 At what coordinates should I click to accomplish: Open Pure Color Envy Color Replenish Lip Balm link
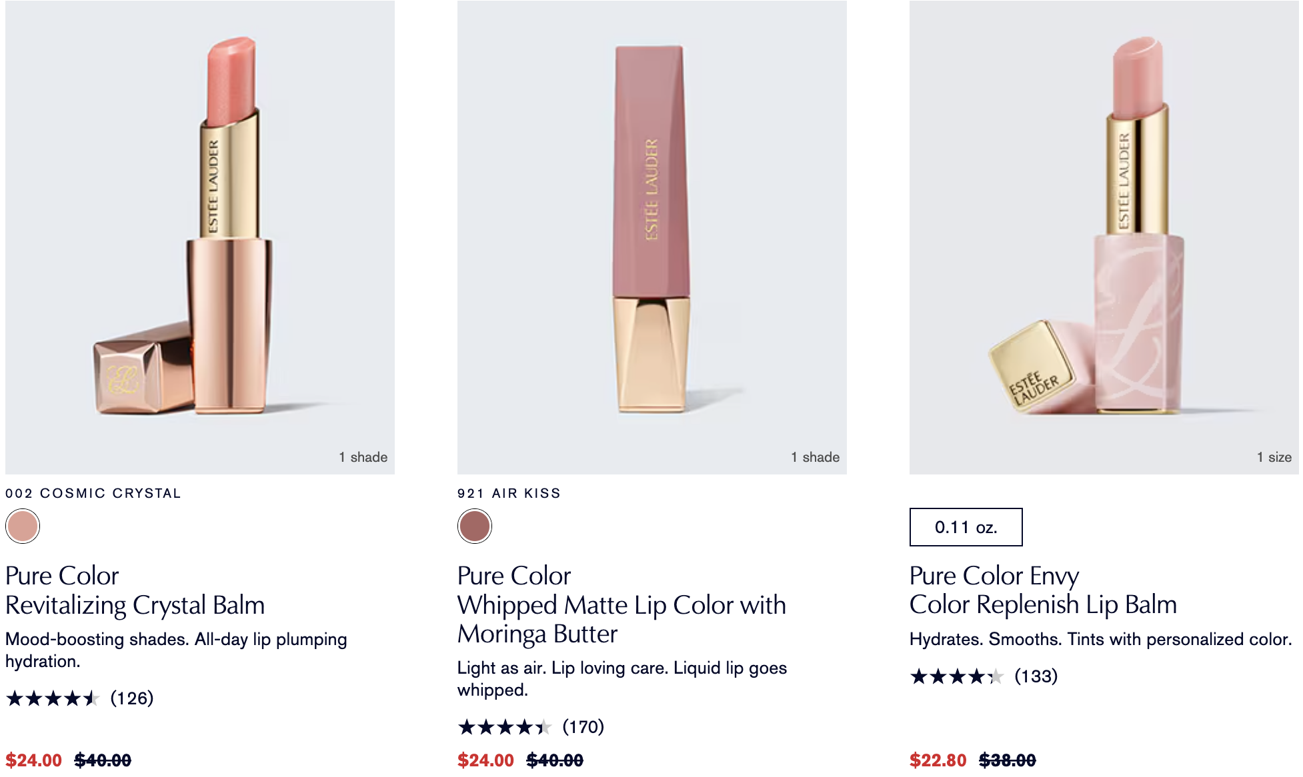pyautogui.click(x=1043, y=590)
